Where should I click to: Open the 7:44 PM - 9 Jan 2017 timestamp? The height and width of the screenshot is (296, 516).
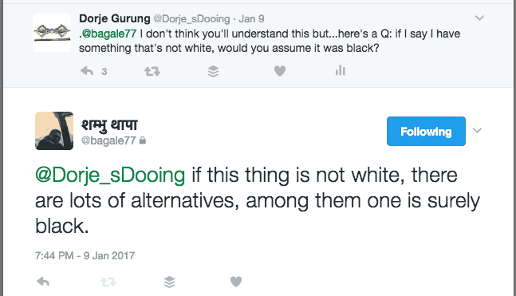[x=85, y=256]
